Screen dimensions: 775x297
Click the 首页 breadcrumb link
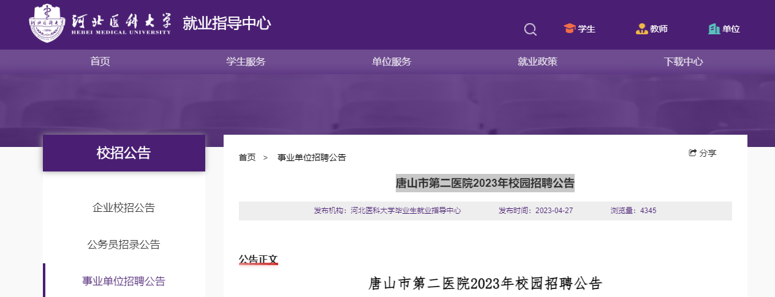(x=248, y=157)
